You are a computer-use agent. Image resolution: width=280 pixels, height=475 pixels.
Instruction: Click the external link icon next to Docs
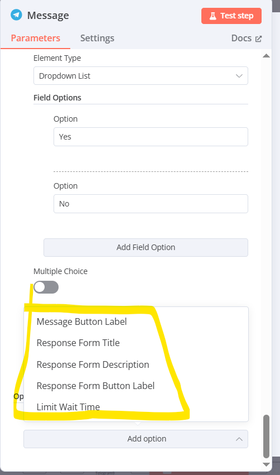pyautogui.click(x=258, y=39)
